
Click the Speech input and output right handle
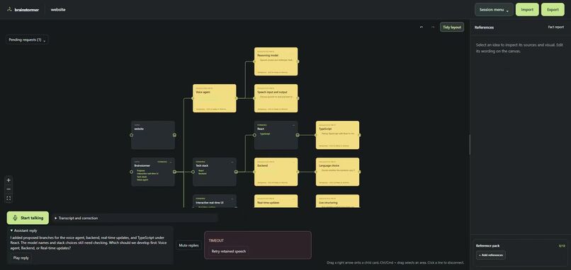(298, 98)
